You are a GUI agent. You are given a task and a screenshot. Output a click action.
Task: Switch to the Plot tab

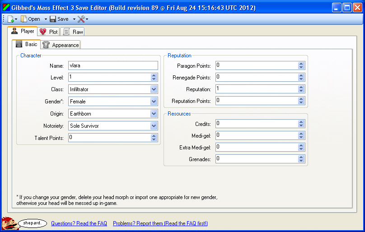point(49,32)
